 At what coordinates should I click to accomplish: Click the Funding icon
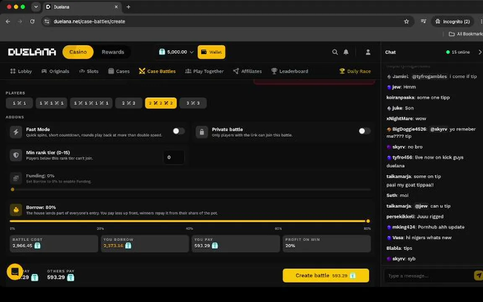[x=16, y=178]
